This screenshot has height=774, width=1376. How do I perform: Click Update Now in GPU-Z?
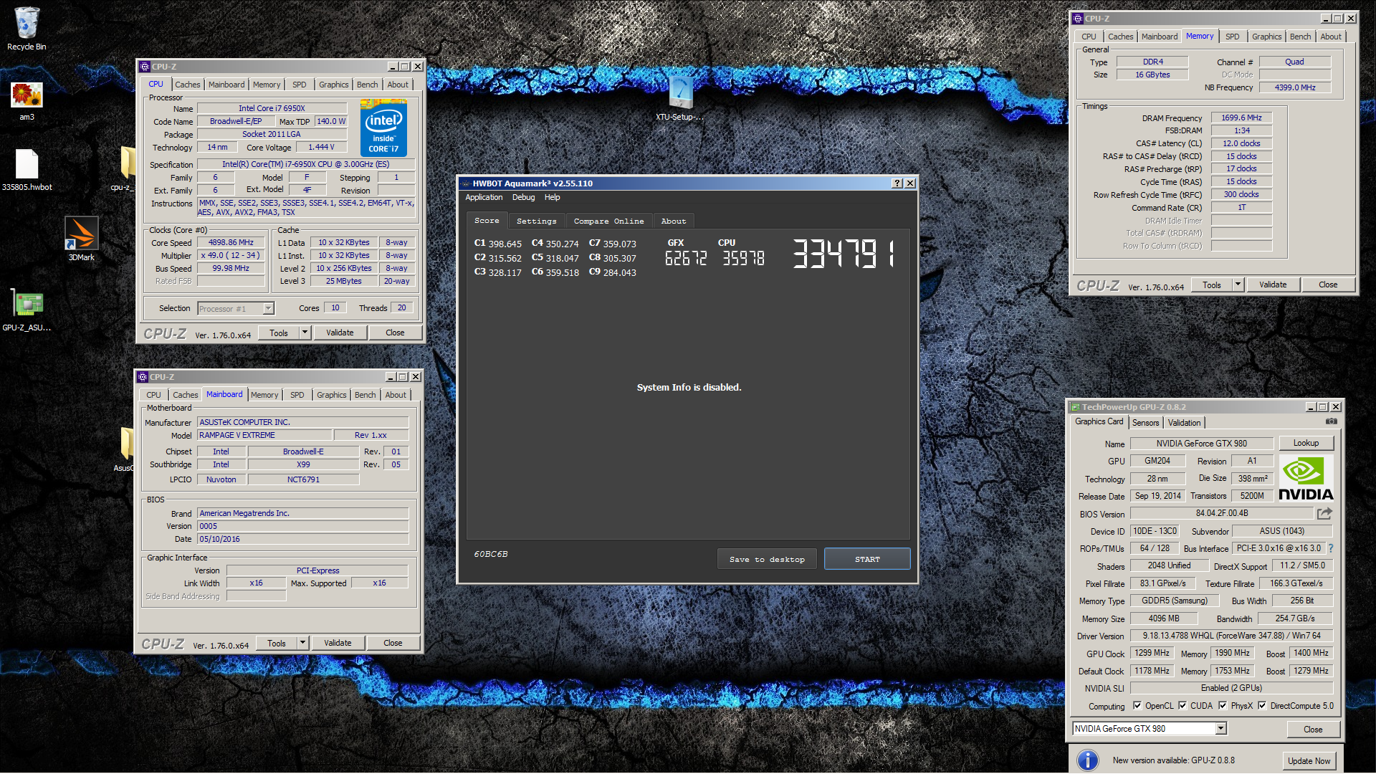tap(1309, 761)
